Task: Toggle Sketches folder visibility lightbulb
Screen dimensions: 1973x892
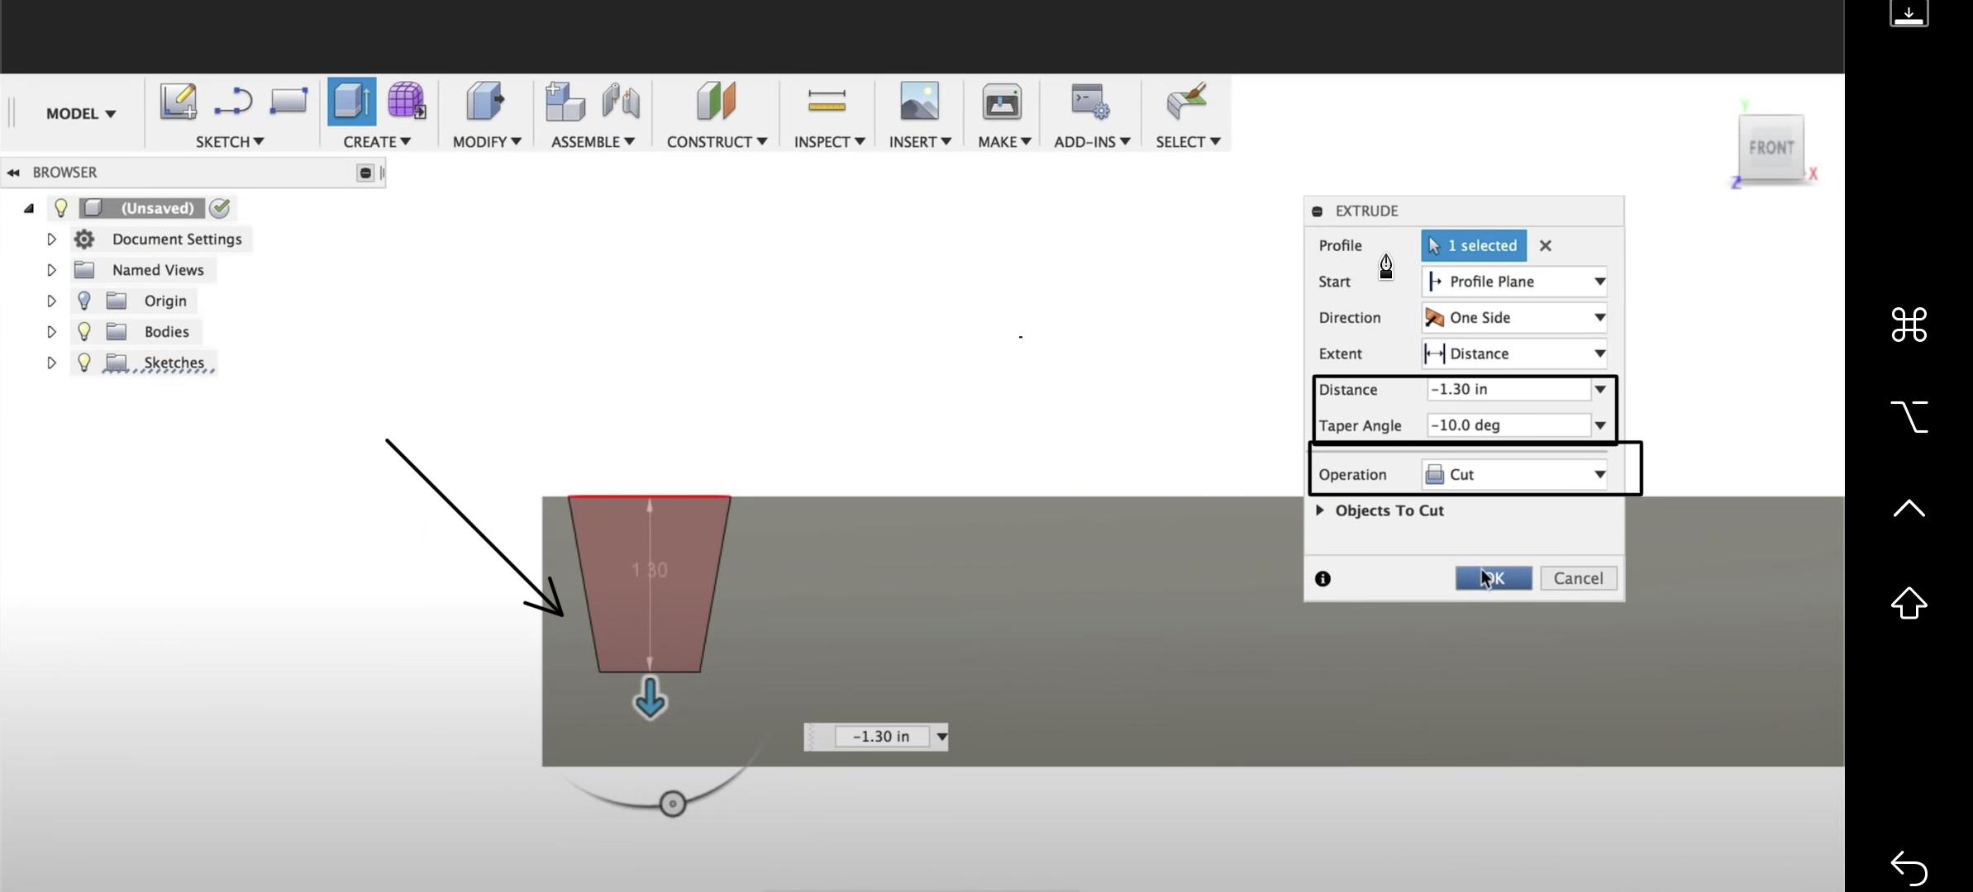Action: pos(83,363)
